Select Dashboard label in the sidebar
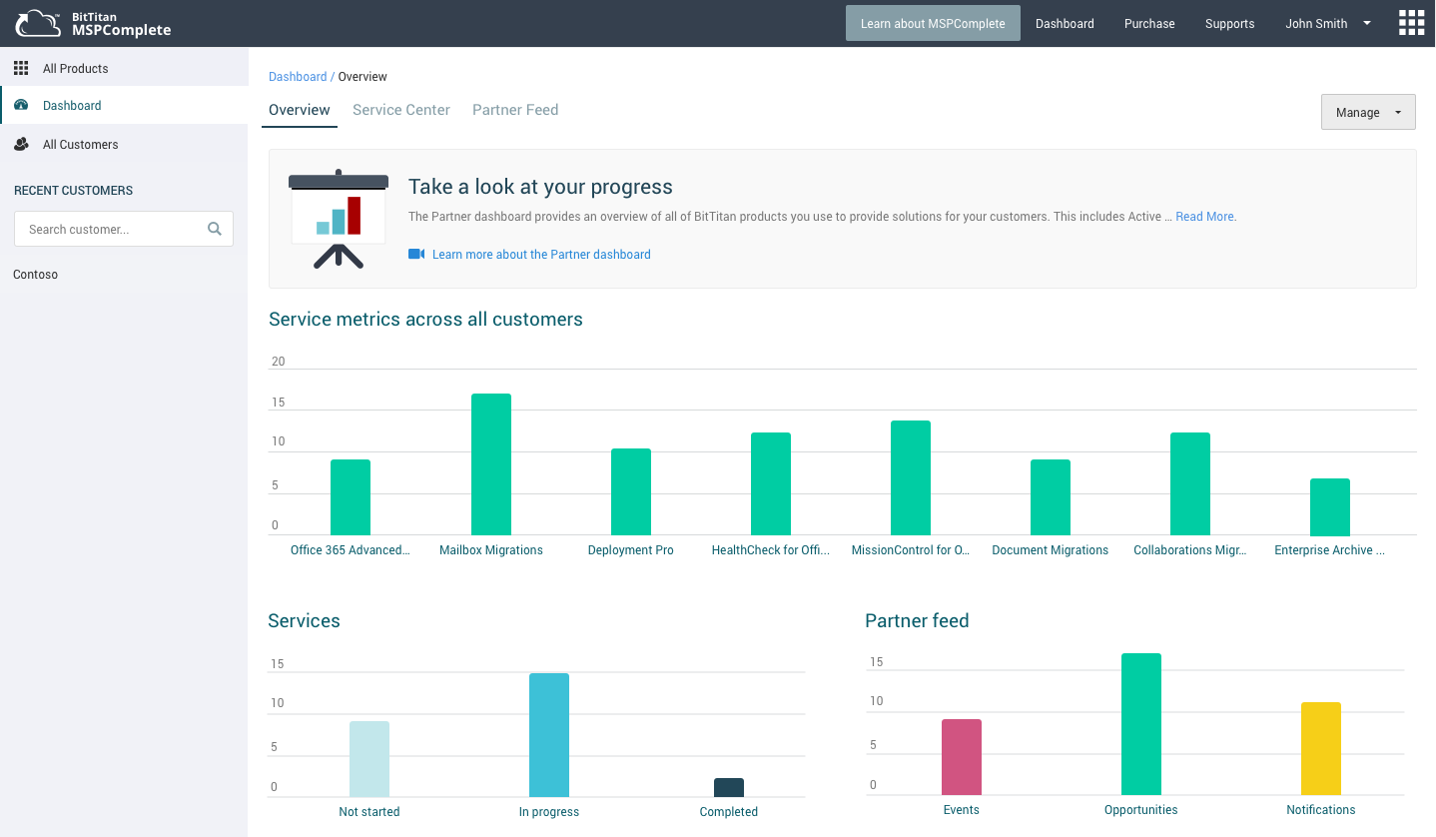This screenshot has height=837, width=1436. click(72, 105)
